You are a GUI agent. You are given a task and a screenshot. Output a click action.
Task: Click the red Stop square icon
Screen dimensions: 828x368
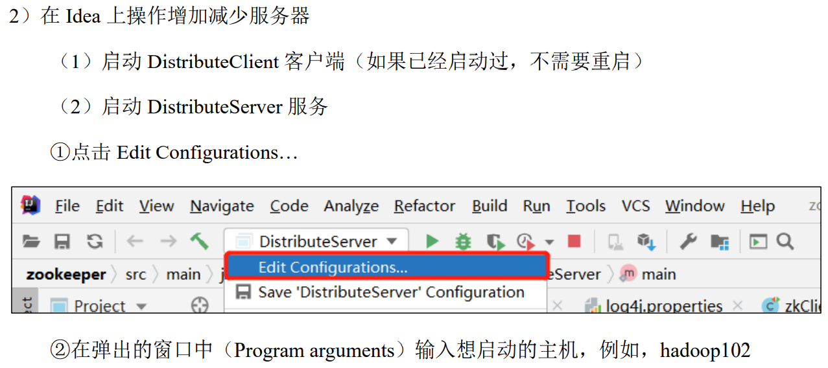574,242
